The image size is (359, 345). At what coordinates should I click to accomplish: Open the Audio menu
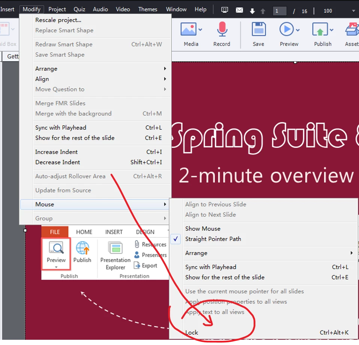pos(100,9)
